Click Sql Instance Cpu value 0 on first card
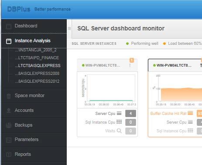202x165 pixels. pos(130,122)
